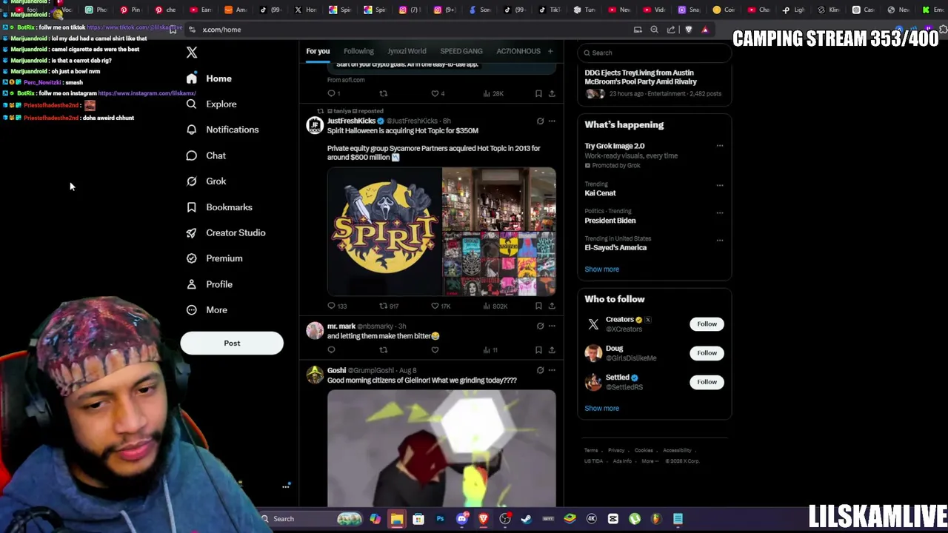
Task: Open the Spirit Halloween logo image
Action: 384,232
